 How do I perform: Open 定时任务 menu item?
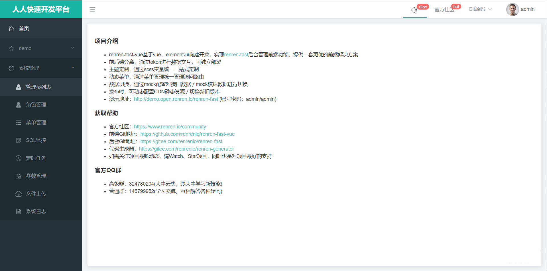[41, 158]
